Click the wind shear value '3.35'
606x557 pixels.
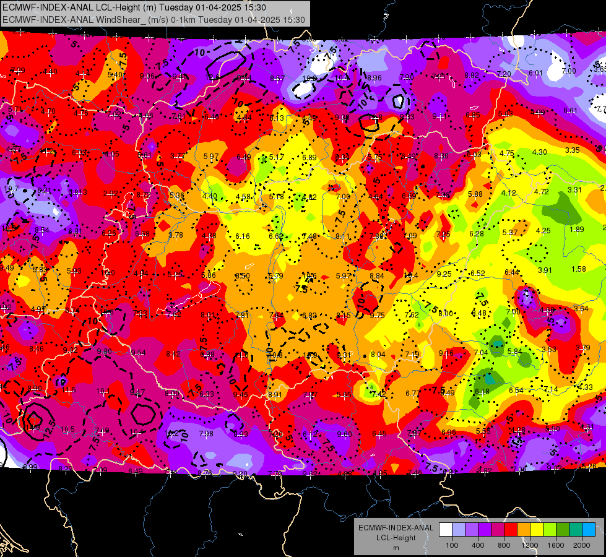[x=572, y=150]
